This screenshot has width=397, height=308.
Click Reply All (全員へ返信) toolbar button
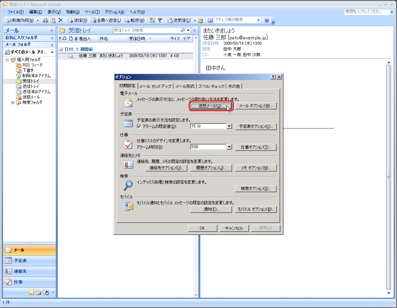click(106, 20)
